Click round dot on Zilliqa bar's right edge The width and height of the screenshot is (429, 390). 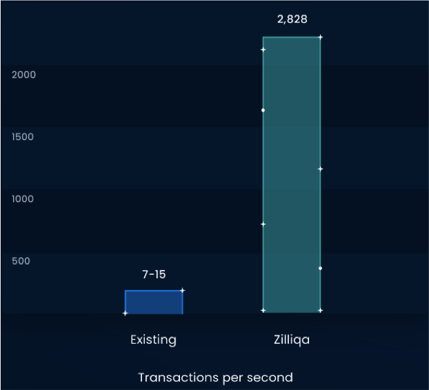coord(320,269)
